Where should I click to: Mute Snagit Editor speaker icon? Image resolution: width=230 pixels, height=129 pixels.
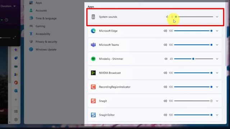(x=165, y=115)
